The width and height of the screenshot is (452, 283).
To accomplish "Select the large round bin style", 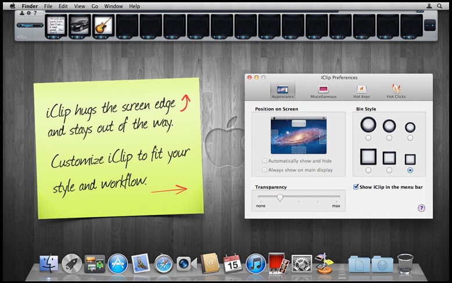I will (368, 138).
